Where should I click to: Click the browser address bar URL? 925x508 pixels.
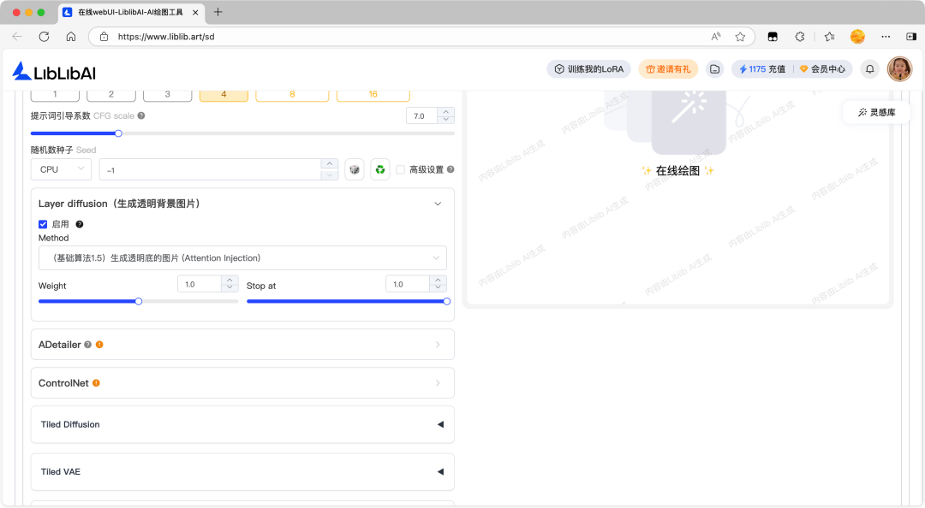[x=166, y=37]
